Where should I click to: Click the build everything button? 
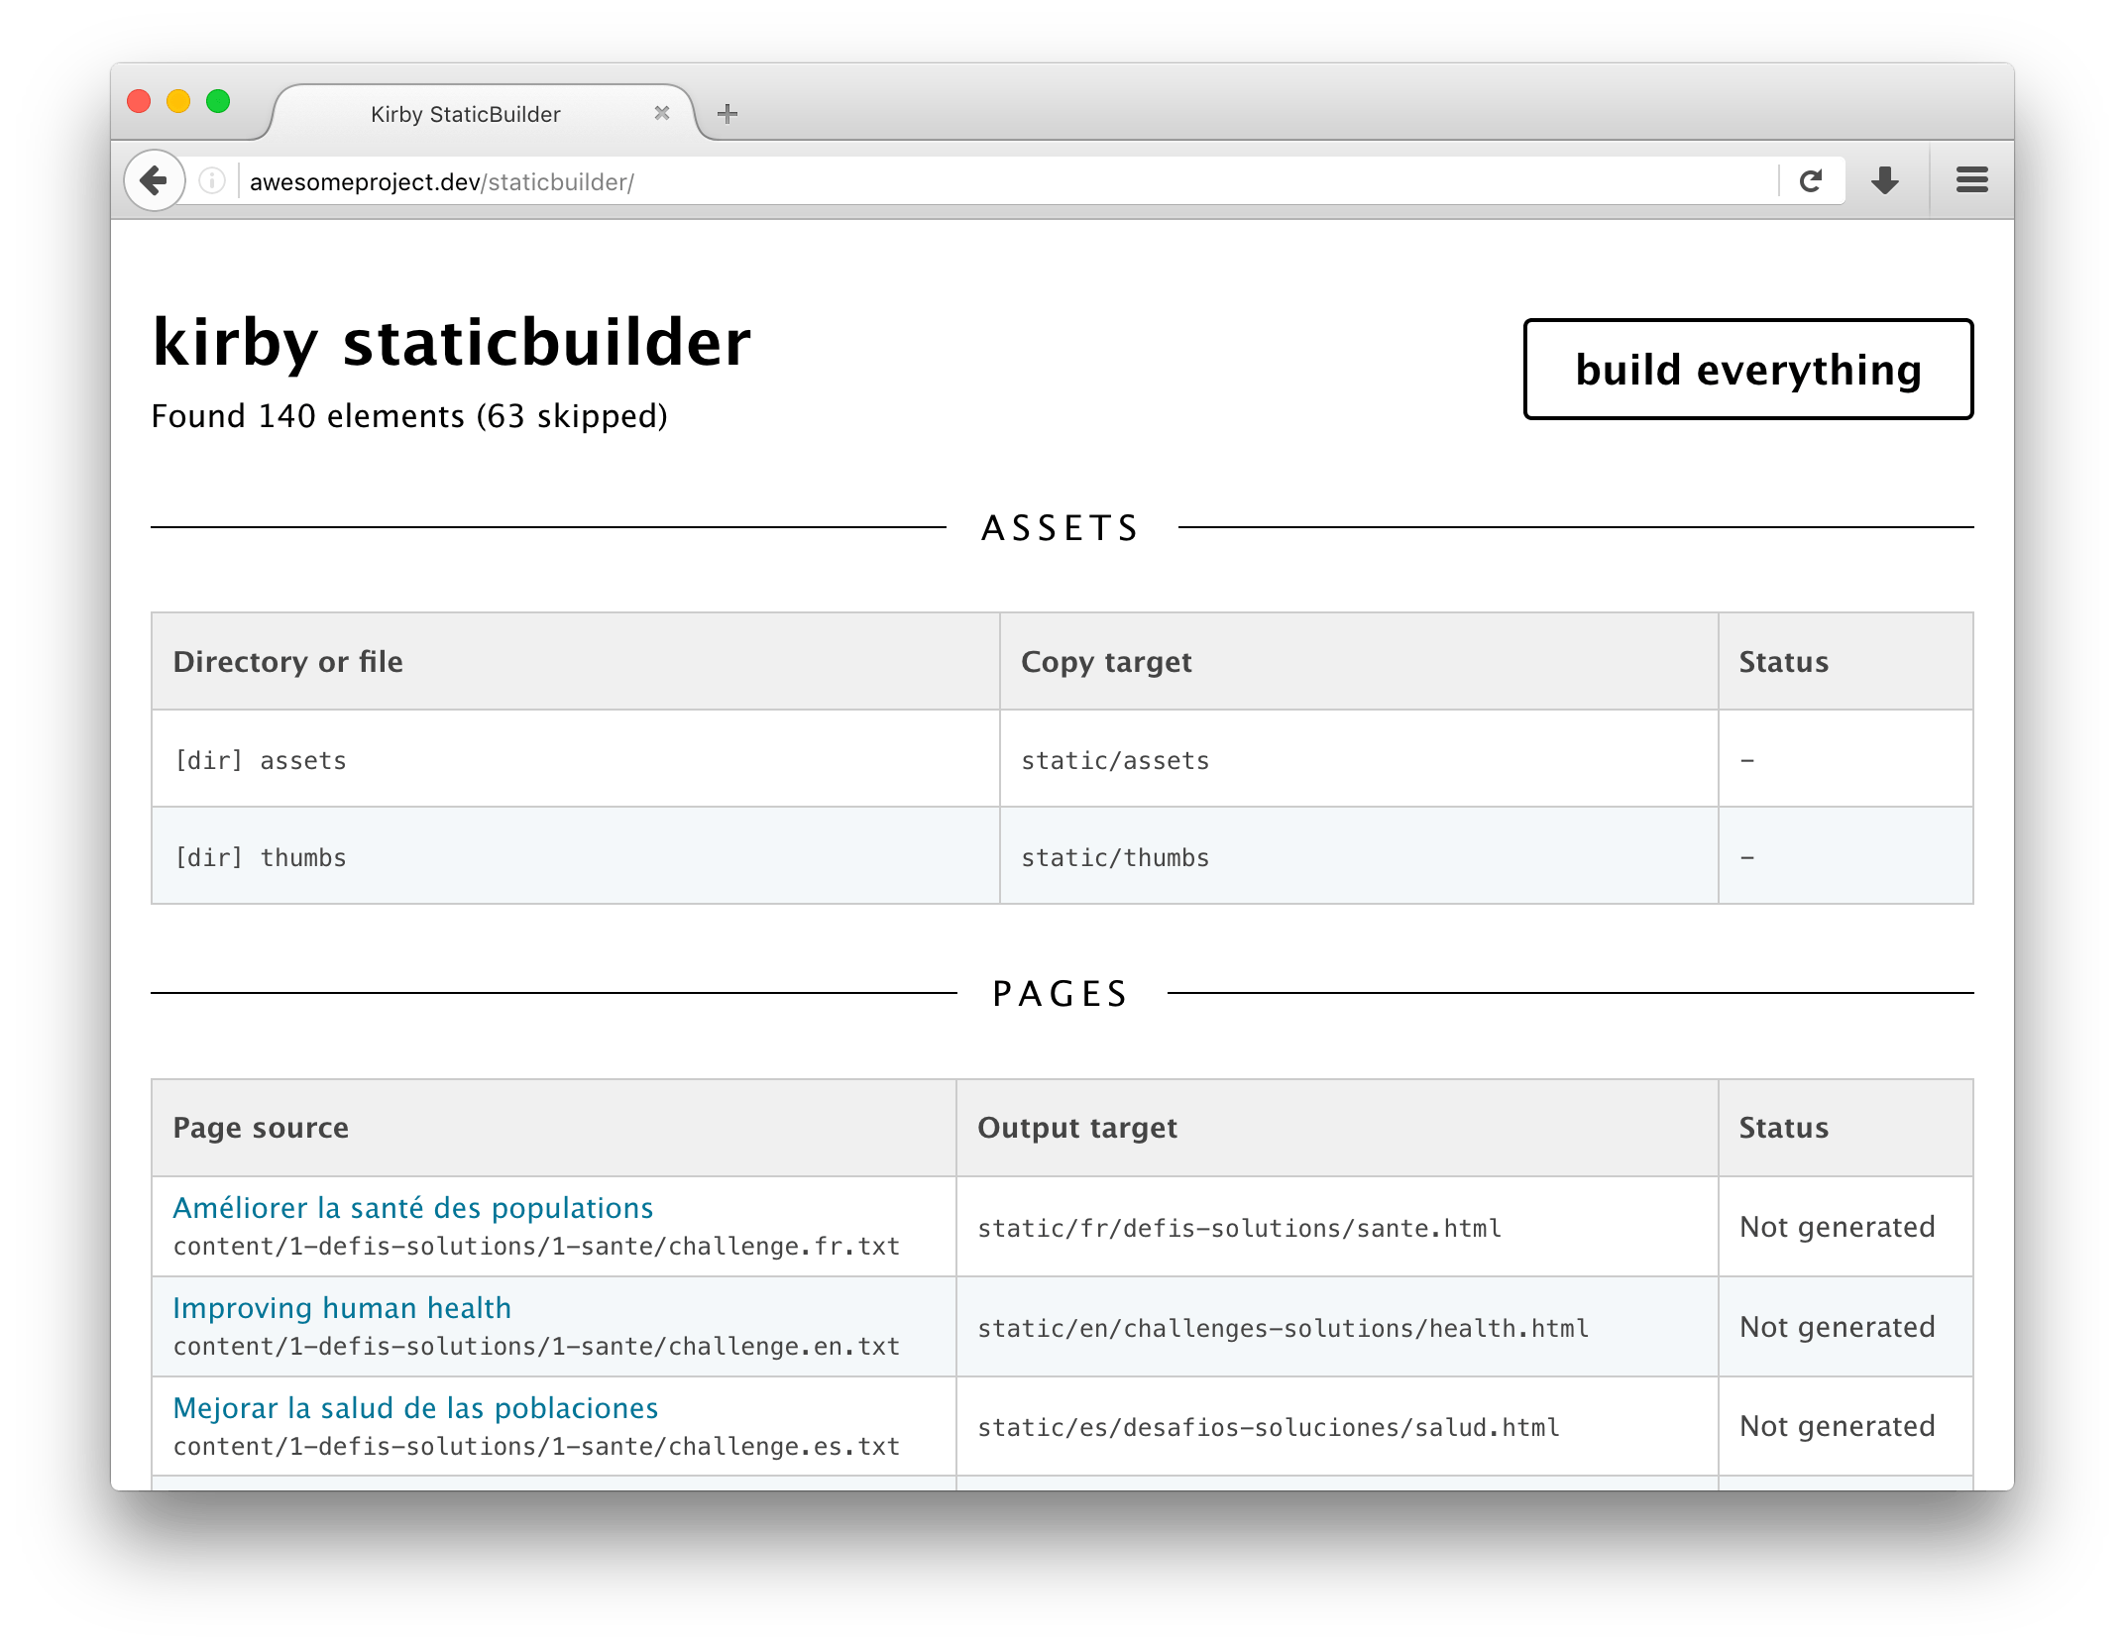[1747, 370]
